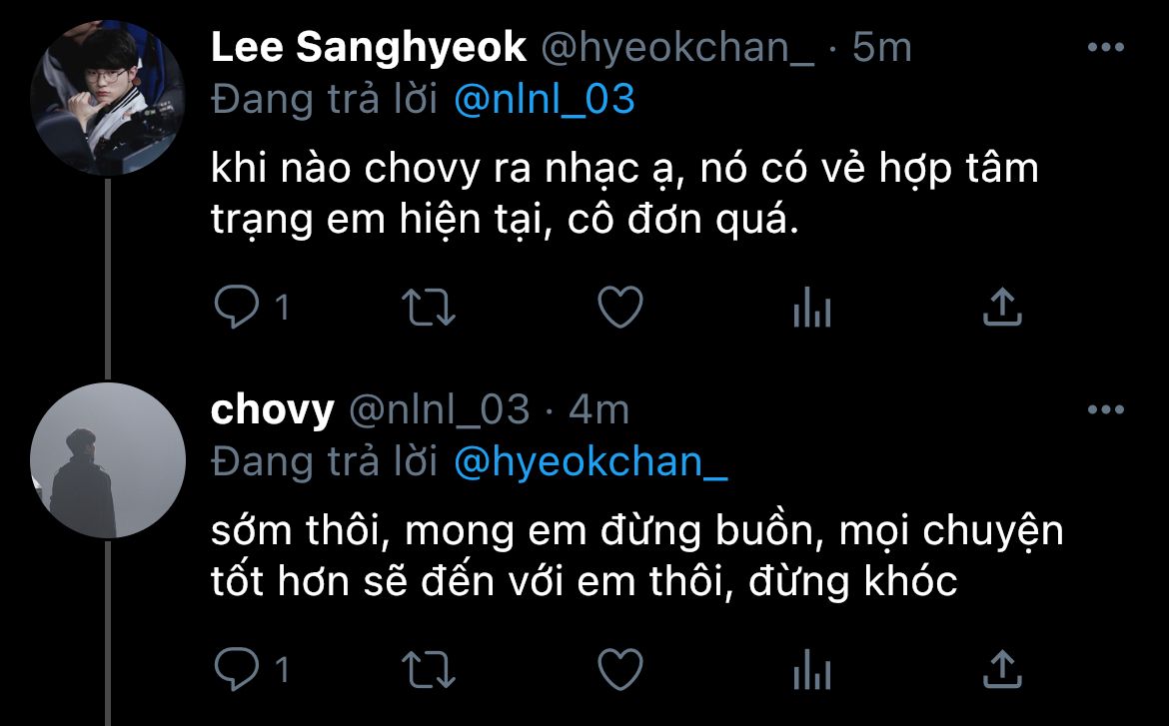
Task: Open the 5m timestamp of first tweet
Action: pyautogui.click(x=881, y=47)
